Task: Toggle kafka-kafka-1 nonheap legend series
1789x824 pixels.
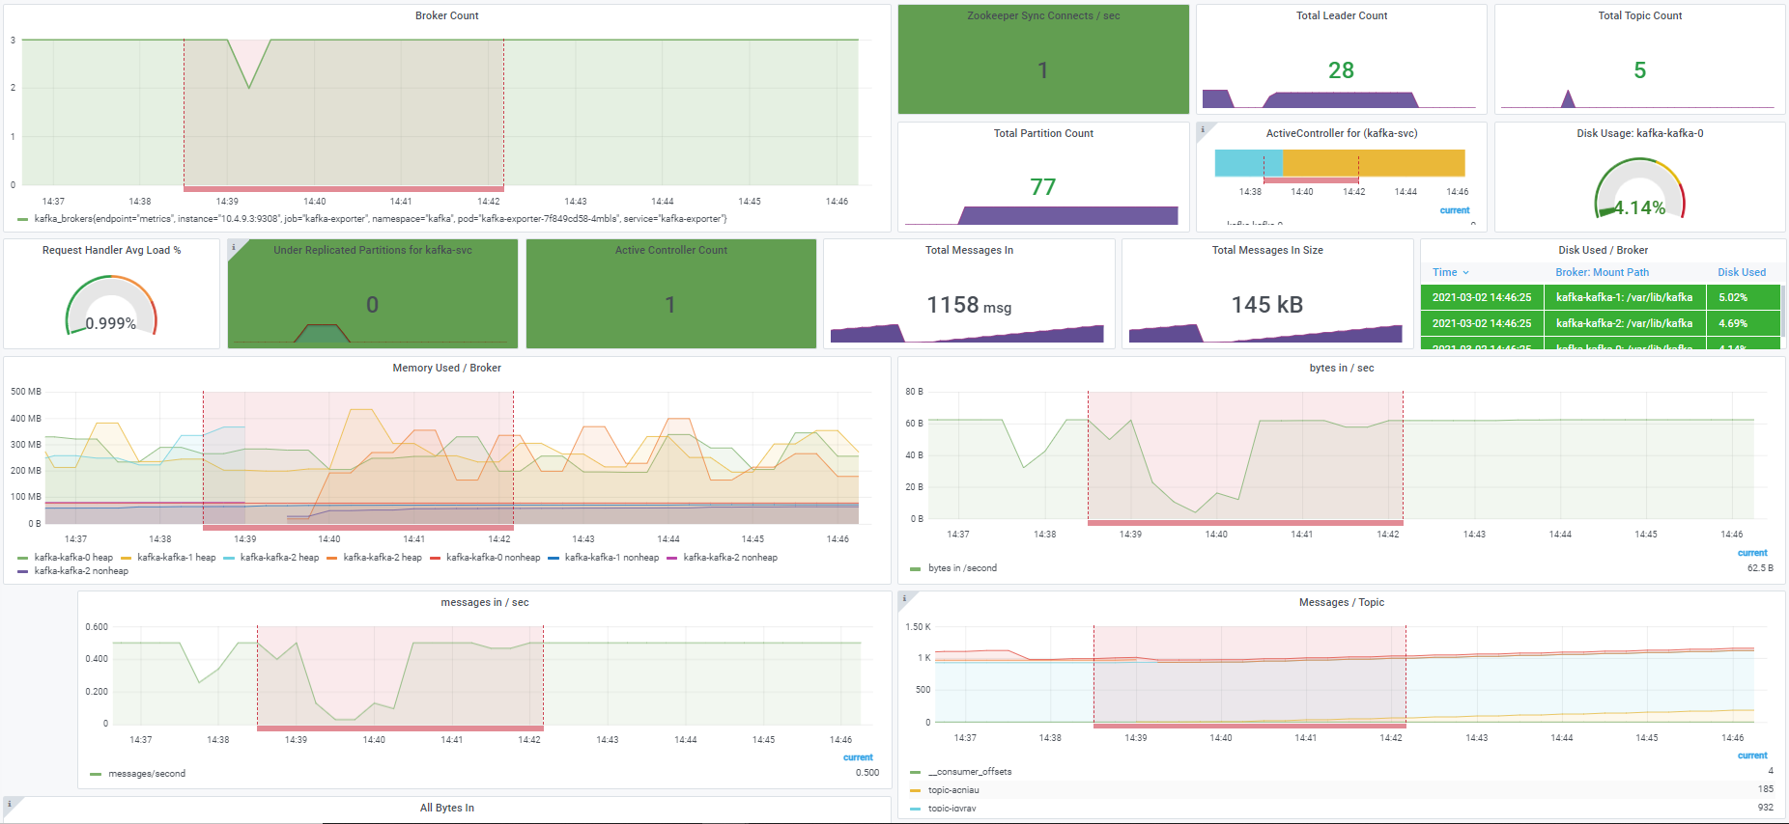Action: pyautogui.click(x=611, y=558)
